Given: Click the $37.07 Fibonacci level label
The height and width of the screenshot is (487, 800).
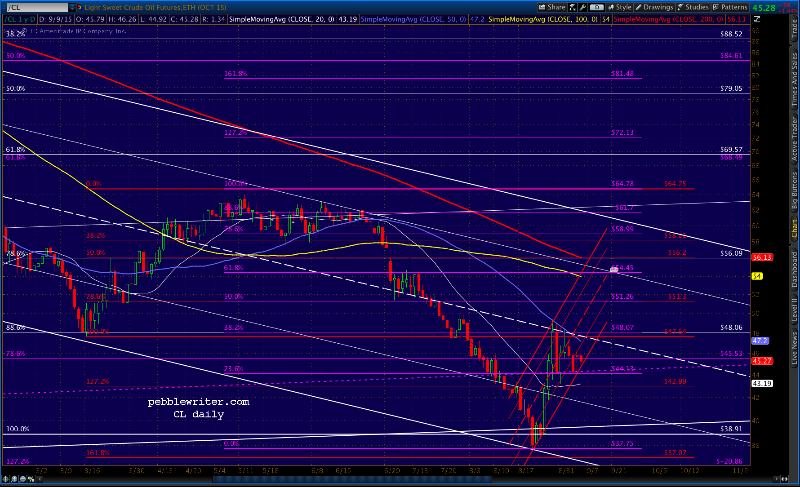Looking at the screenshot, I should [x=675, y=453].
